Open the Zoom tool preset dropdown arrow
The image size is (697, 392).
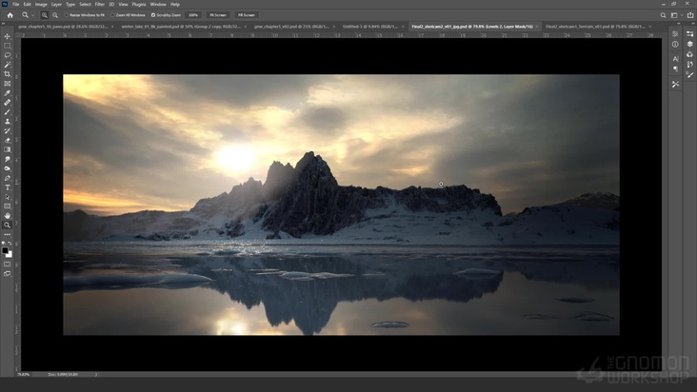point(32,15)
